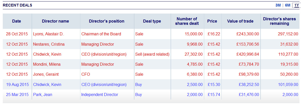Select the 6M time range tab

[288, 5]
